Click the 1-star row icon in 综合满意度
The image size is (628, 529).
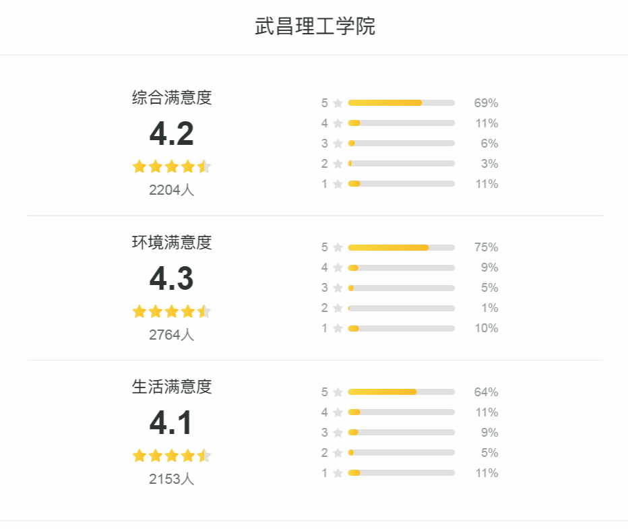click(x=338, y=184)
